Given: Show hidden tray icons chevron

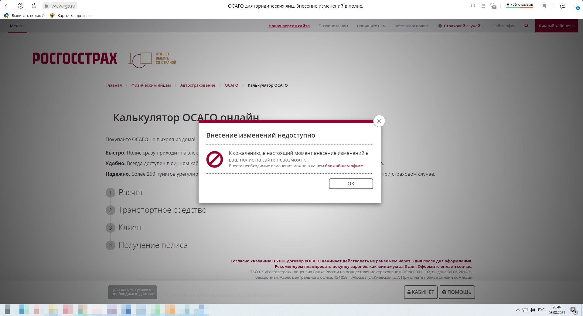Looking at the screenshot, I should 517,310.
